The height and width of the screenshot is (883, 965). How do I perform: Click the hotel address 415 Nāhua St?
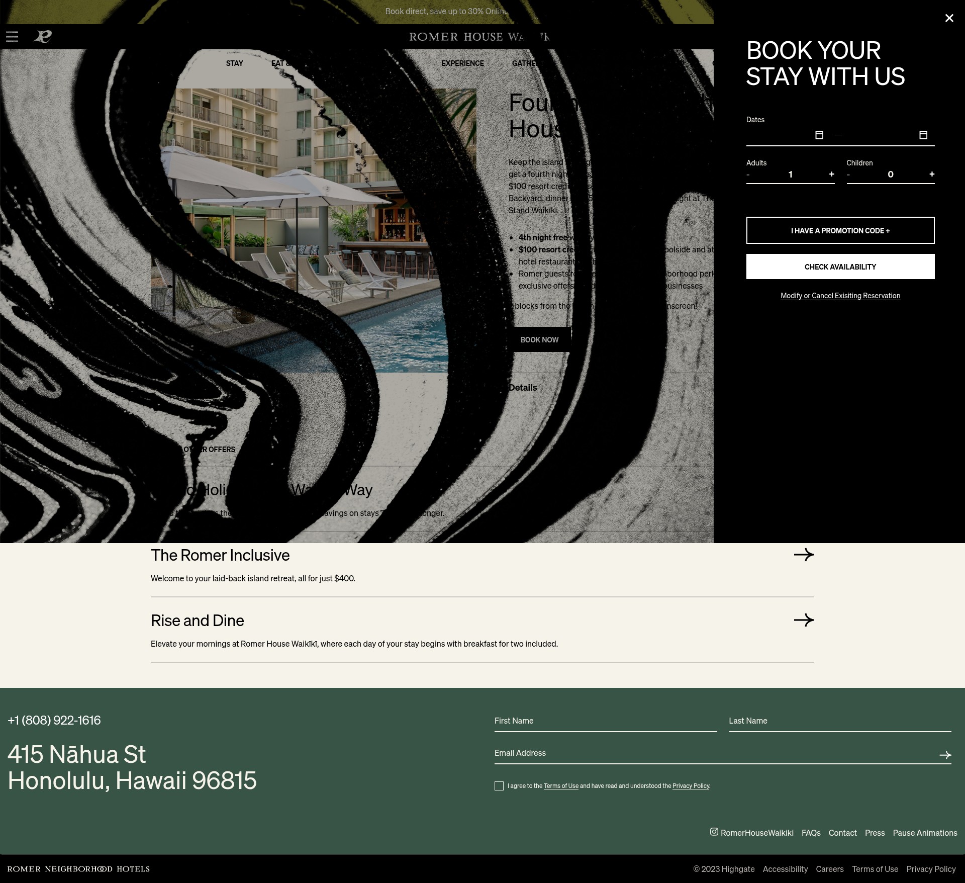coord(132,767)
